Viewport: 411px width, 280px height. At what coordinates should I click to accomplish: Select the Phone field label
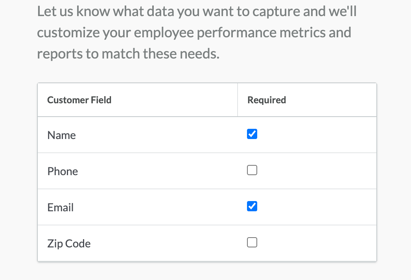pyautogui.click(x=63, y=171)
